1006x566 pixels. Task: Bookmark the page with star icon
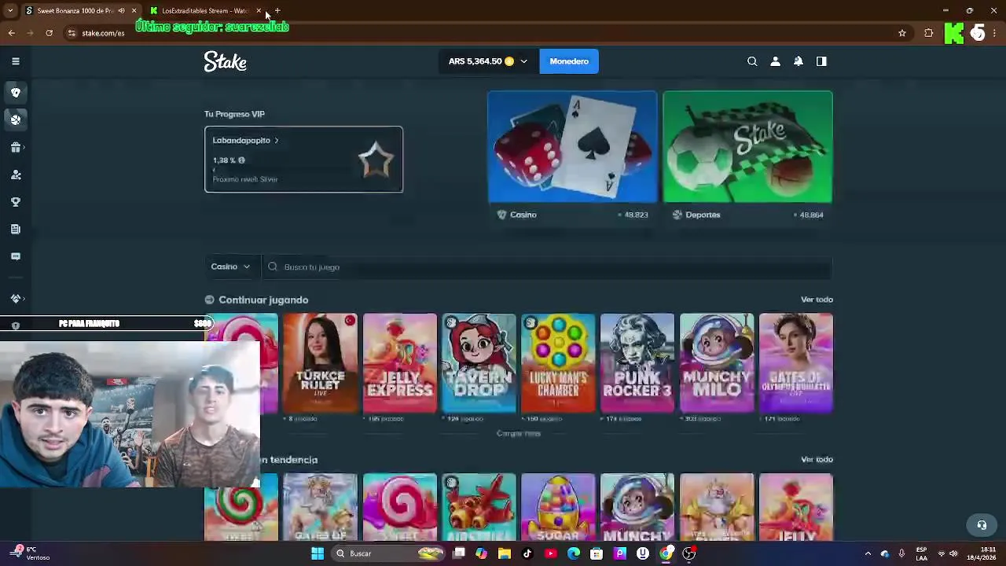pos(902,33)
